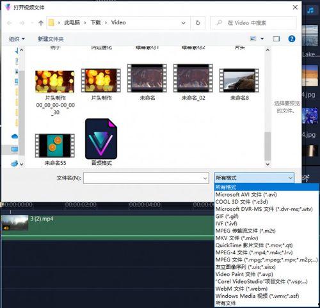320x308 pixels.
Task: Click the 文件名 input field
Action: (x=146, y=178)
